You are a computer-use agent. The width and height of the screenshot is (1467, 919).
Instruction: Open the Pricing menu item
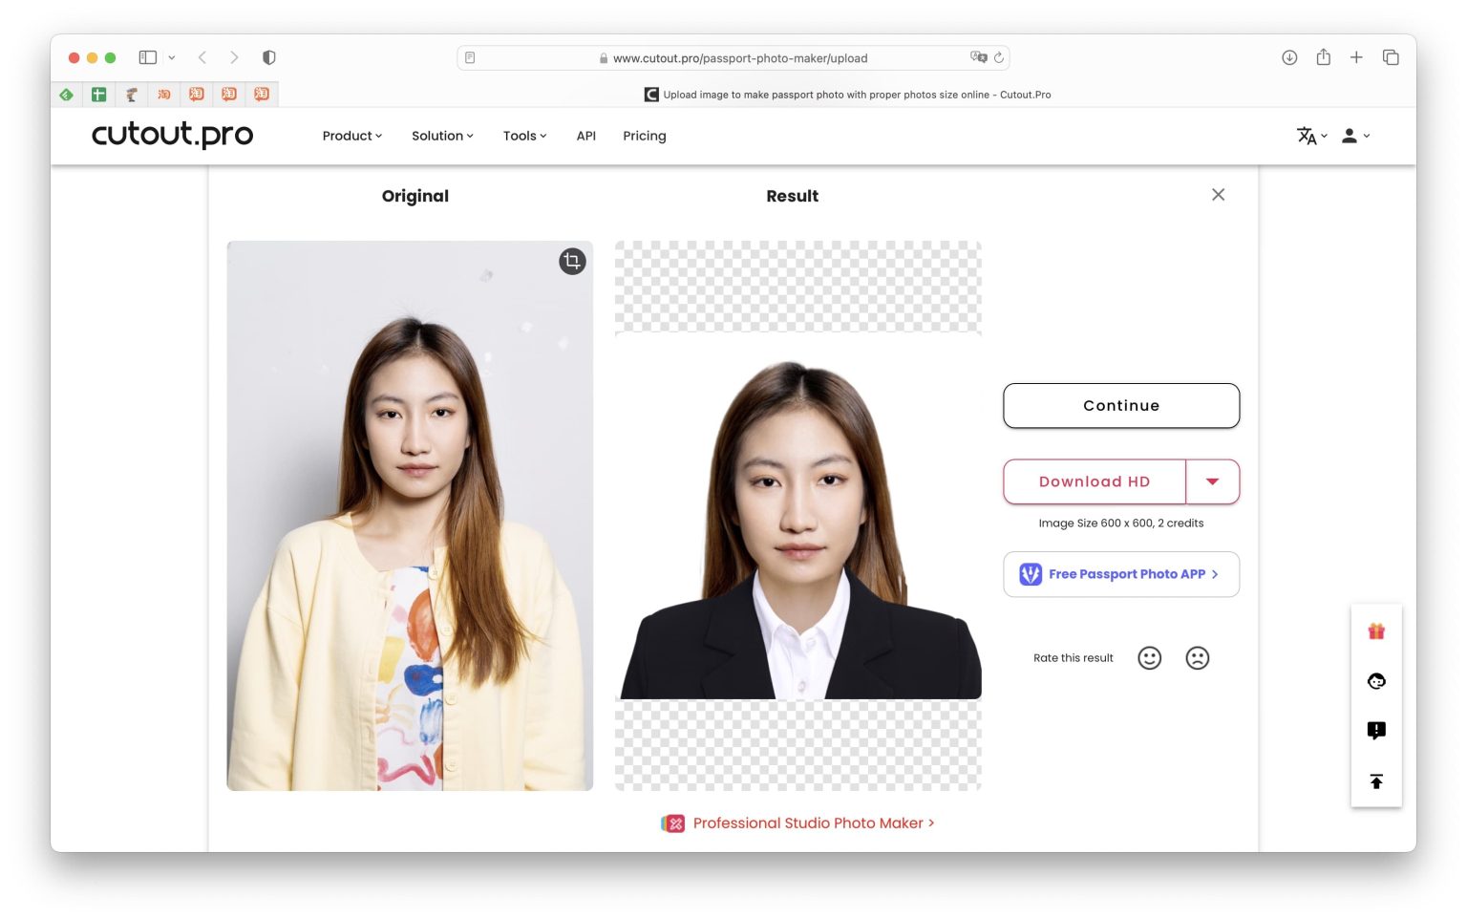(645, 136)
